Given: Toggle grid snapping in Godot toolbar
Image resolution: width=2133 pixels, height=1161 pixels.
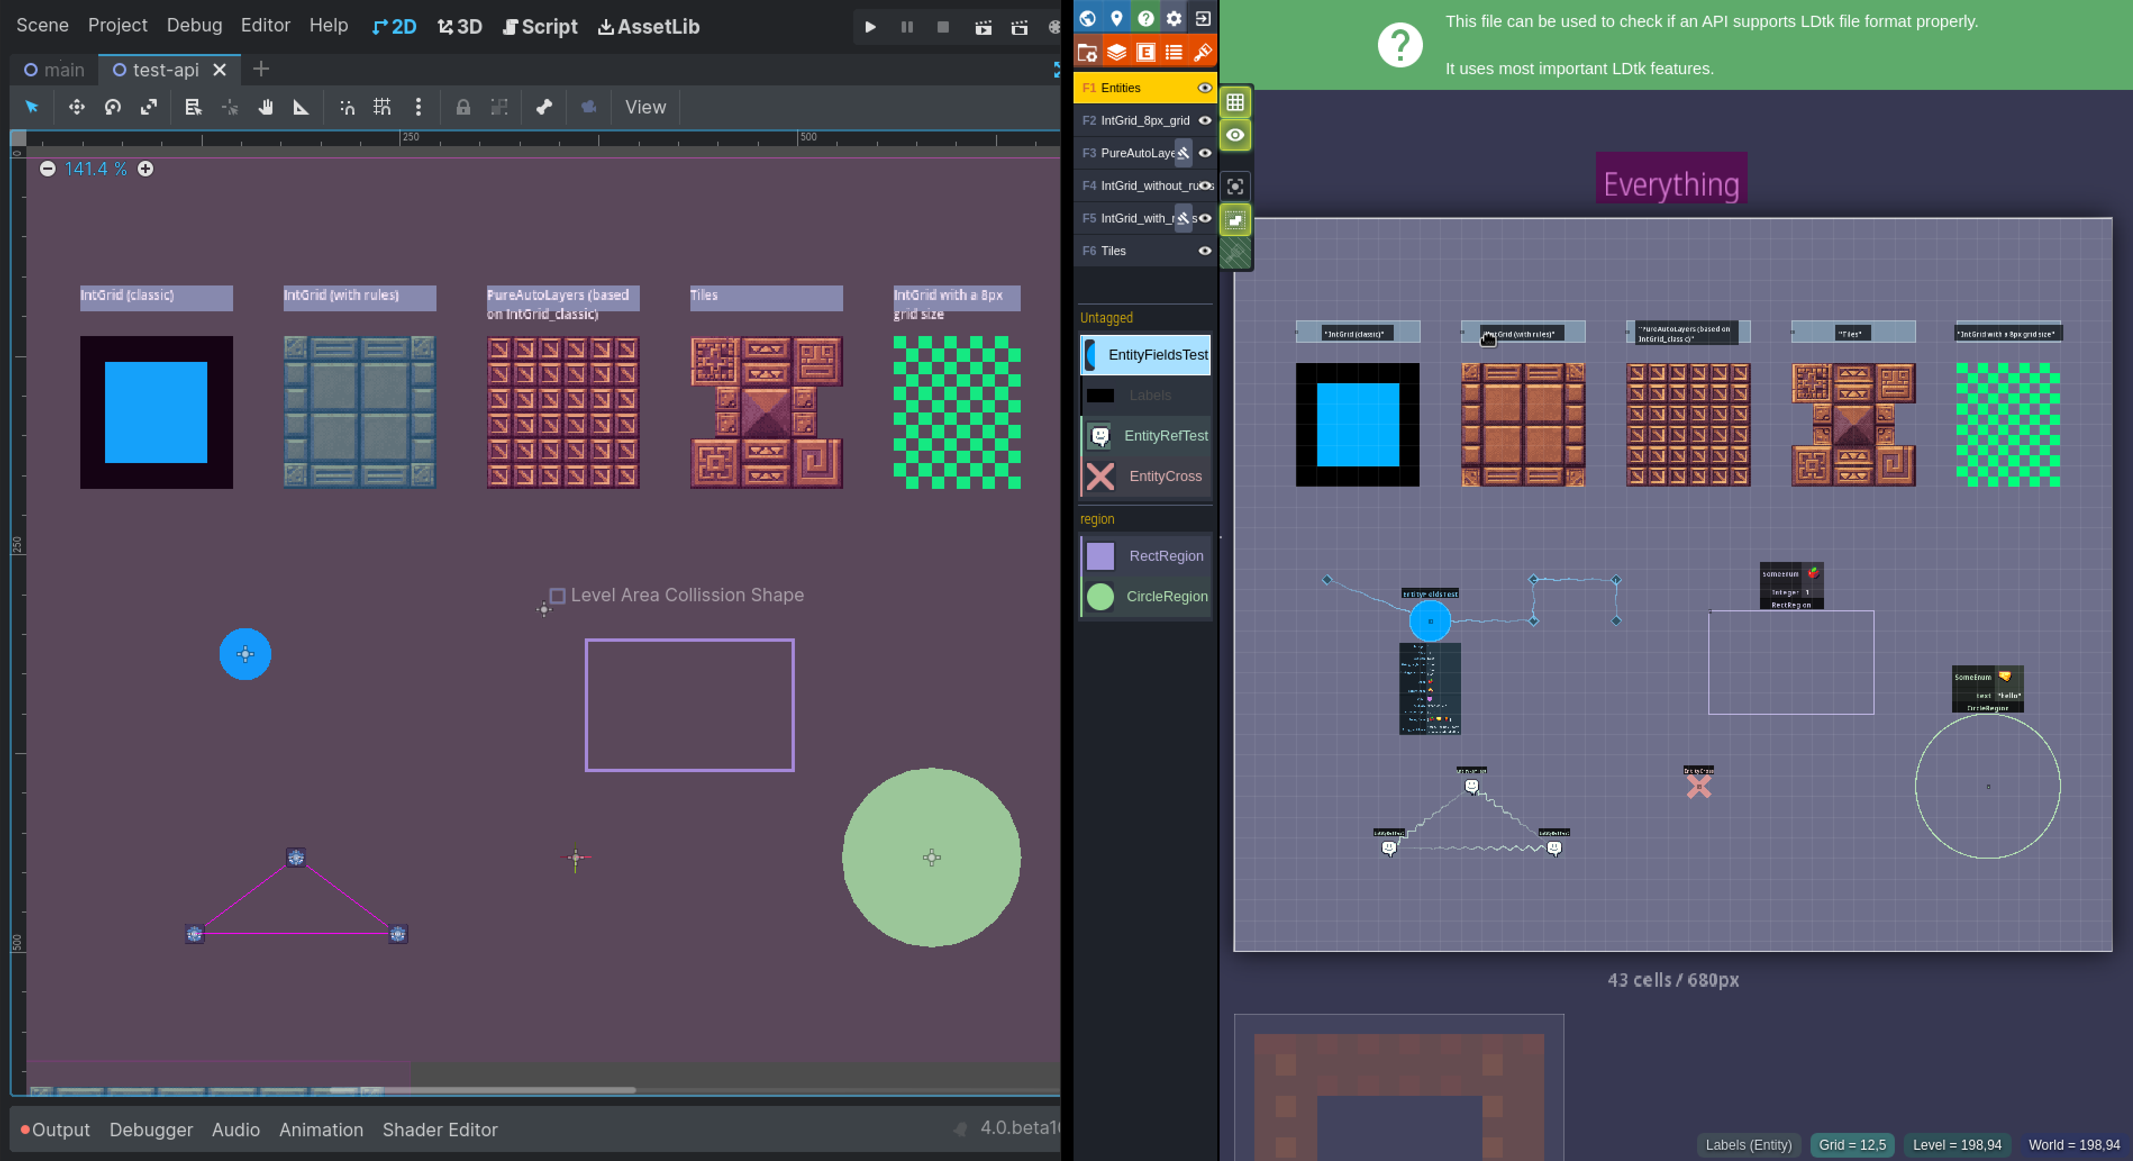Looking at the screenshot, I should pos(382,107).
